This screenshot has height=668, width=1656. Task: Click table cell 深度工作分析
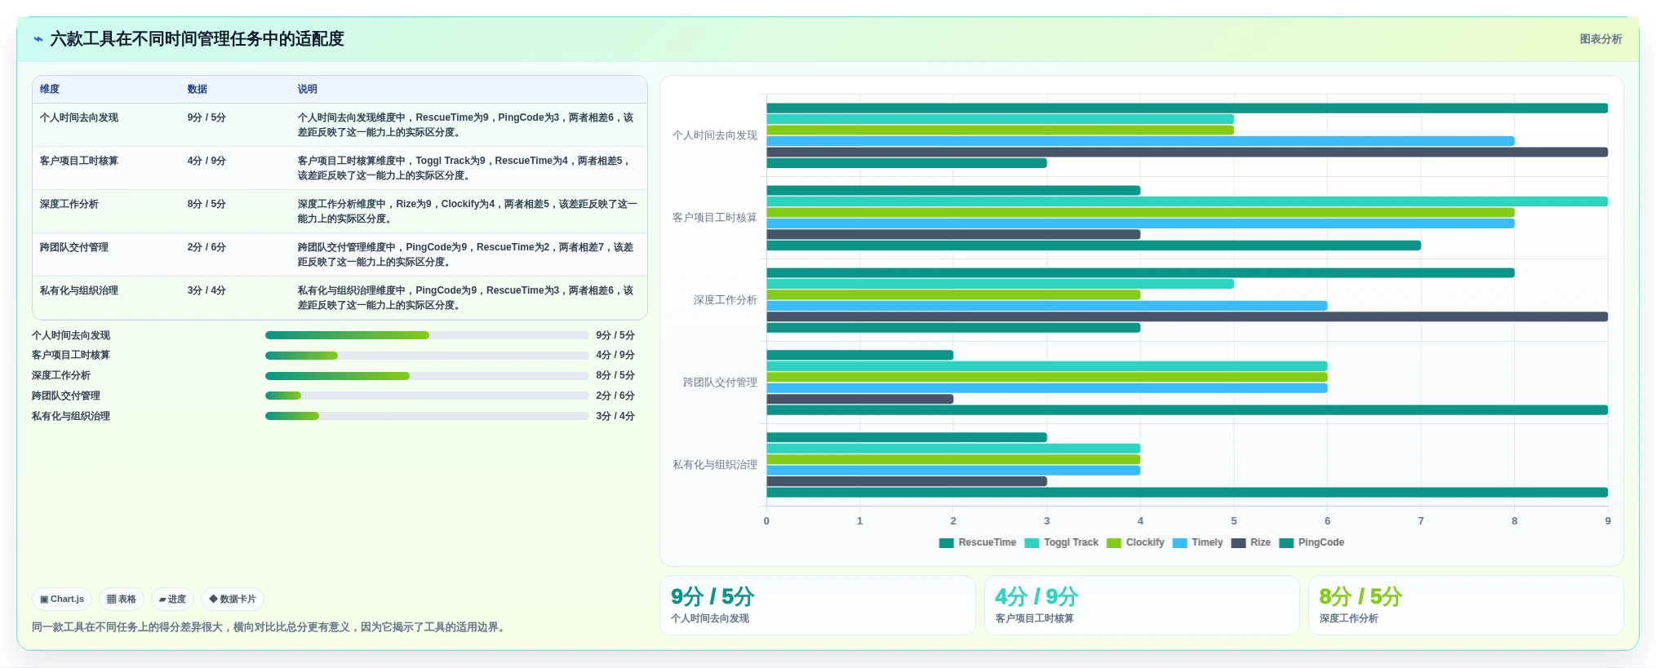69,204
